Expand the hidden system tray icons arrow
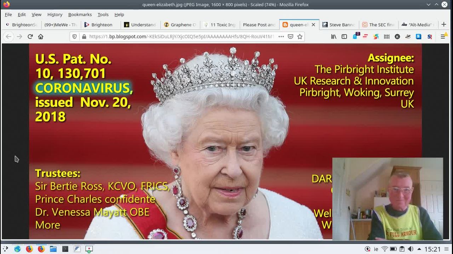Screen dimensions: 453x254 point(419,249)
